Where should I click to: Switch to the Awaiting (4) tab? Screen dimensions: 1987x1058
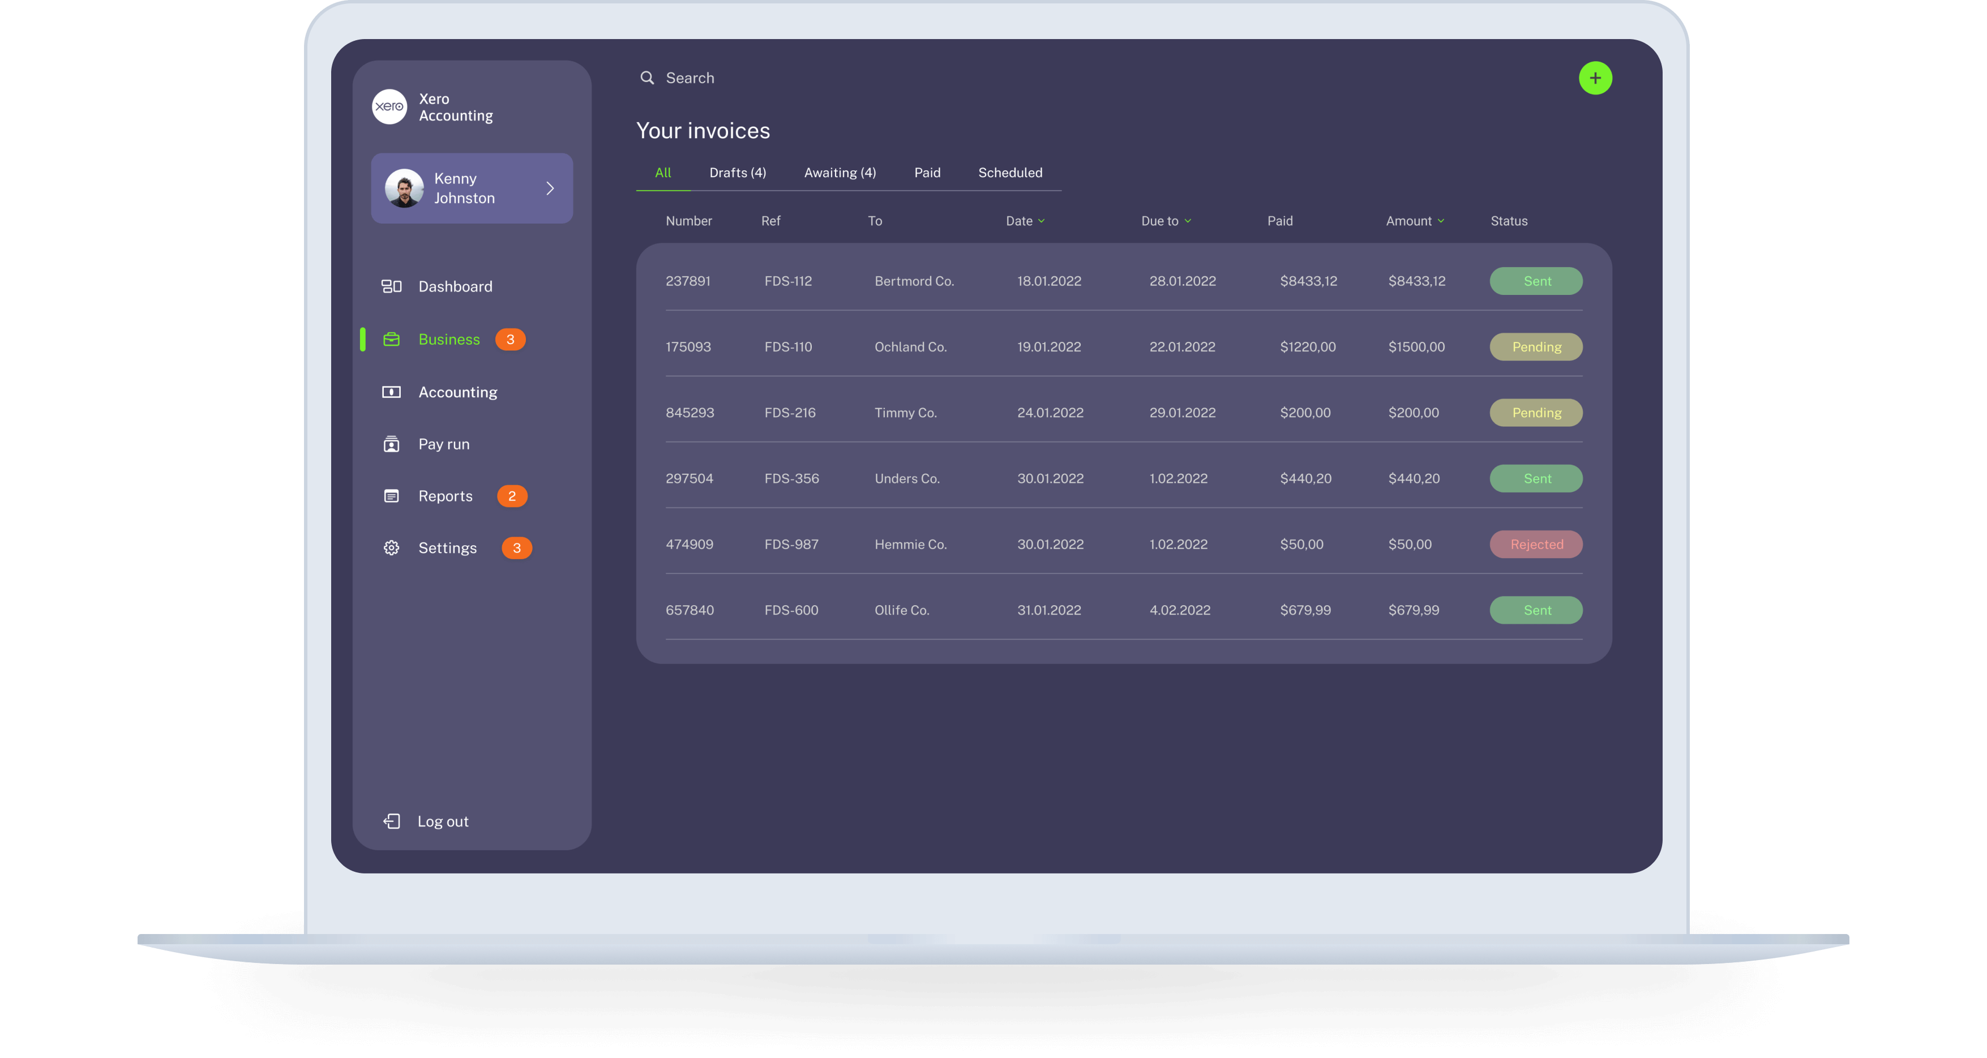839,173
